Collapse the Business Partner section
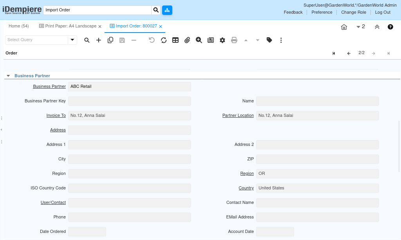This screenshot has height=240, width=401. [8, 76]
